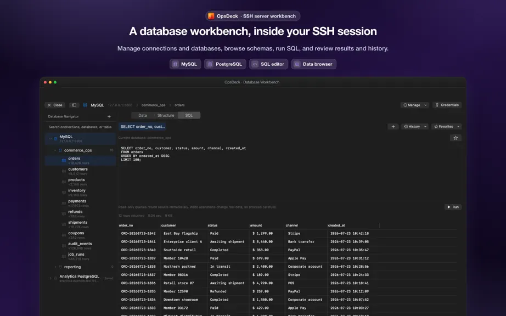Focus the navigator search field

(x=80, y=127)
